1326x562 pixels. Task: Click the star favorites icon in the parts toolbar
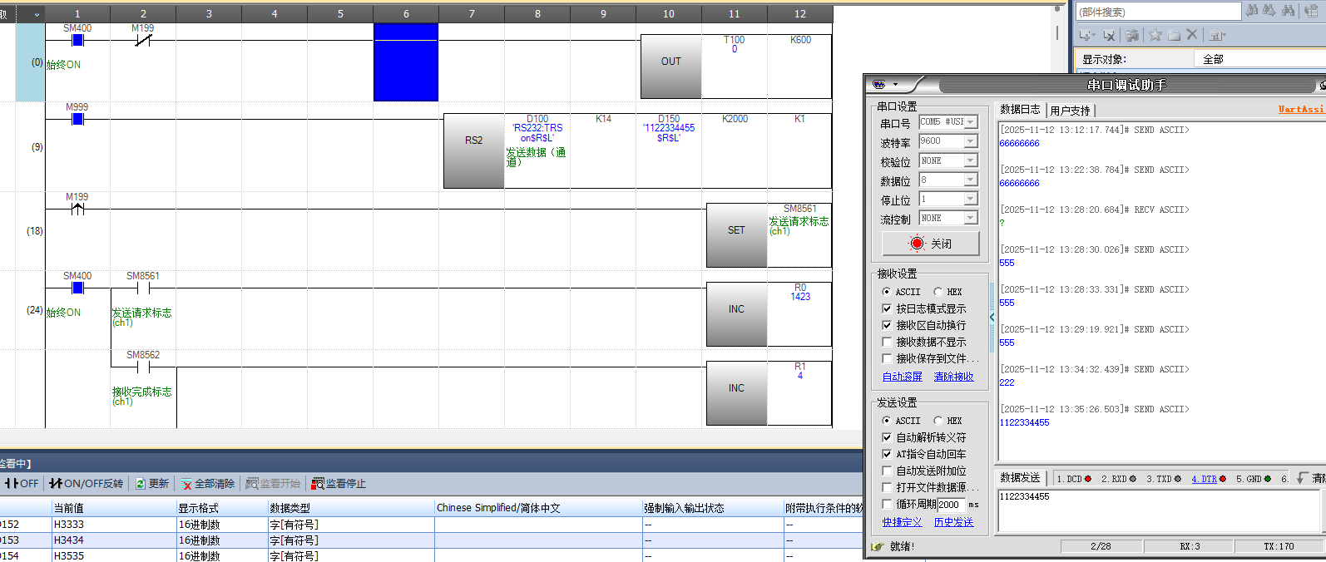tap(1155, 35)
